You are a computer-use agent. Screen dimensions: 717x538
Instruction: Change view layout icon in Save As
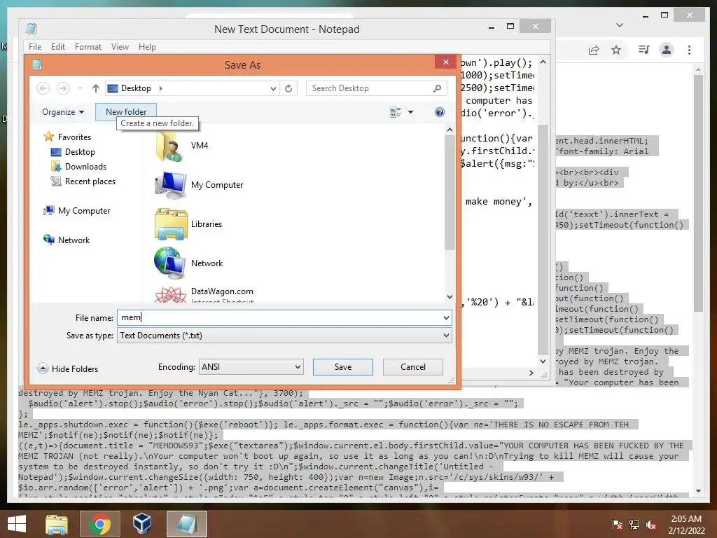[396, 112]
